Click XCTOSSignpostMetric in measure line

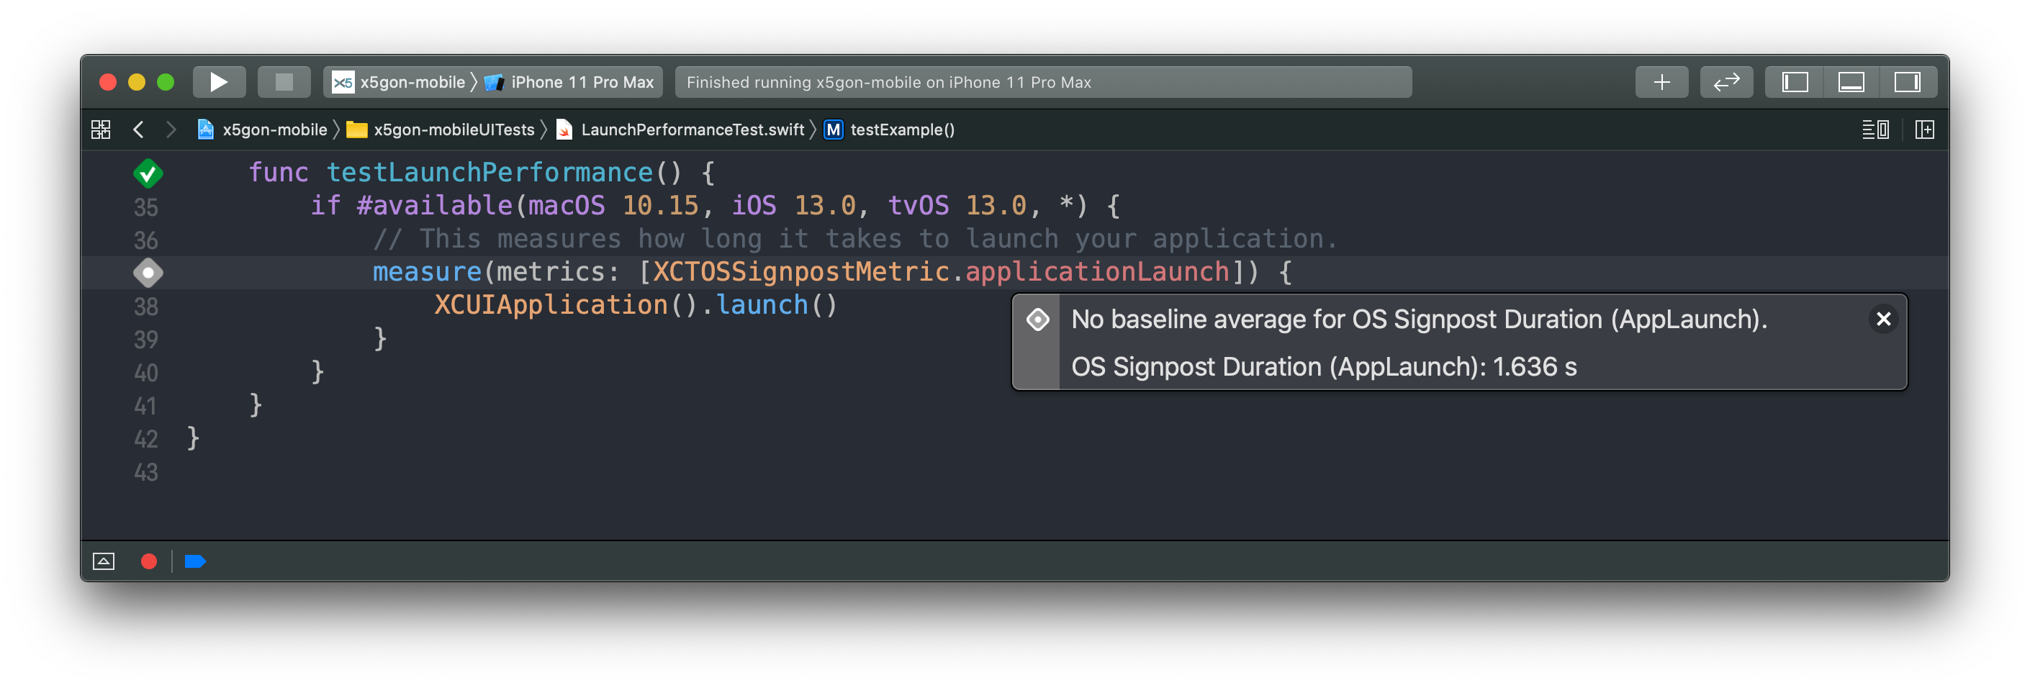coord(800,272)
